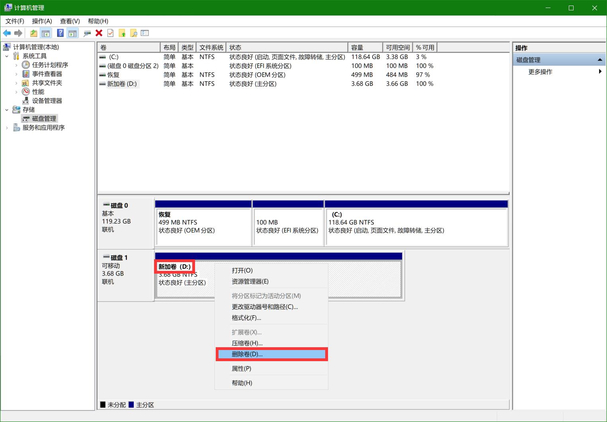
Task: Click the drive icon beside (C:) volume row
Action: [x=102, y=57]
